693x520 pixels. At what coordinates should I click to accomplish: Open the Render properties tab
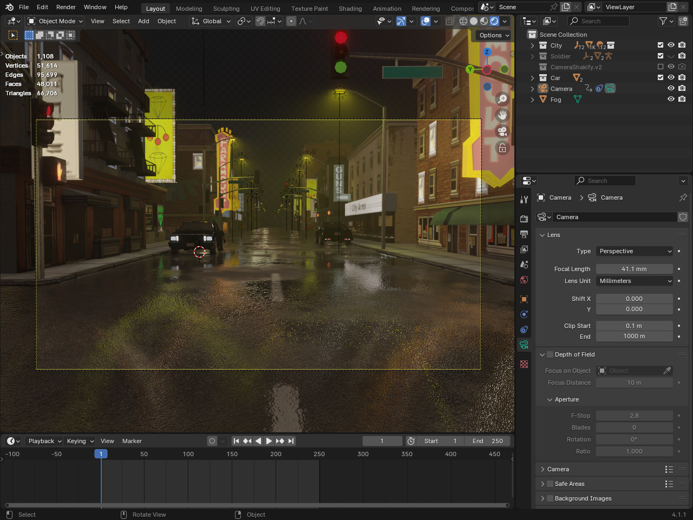[524, 219]
